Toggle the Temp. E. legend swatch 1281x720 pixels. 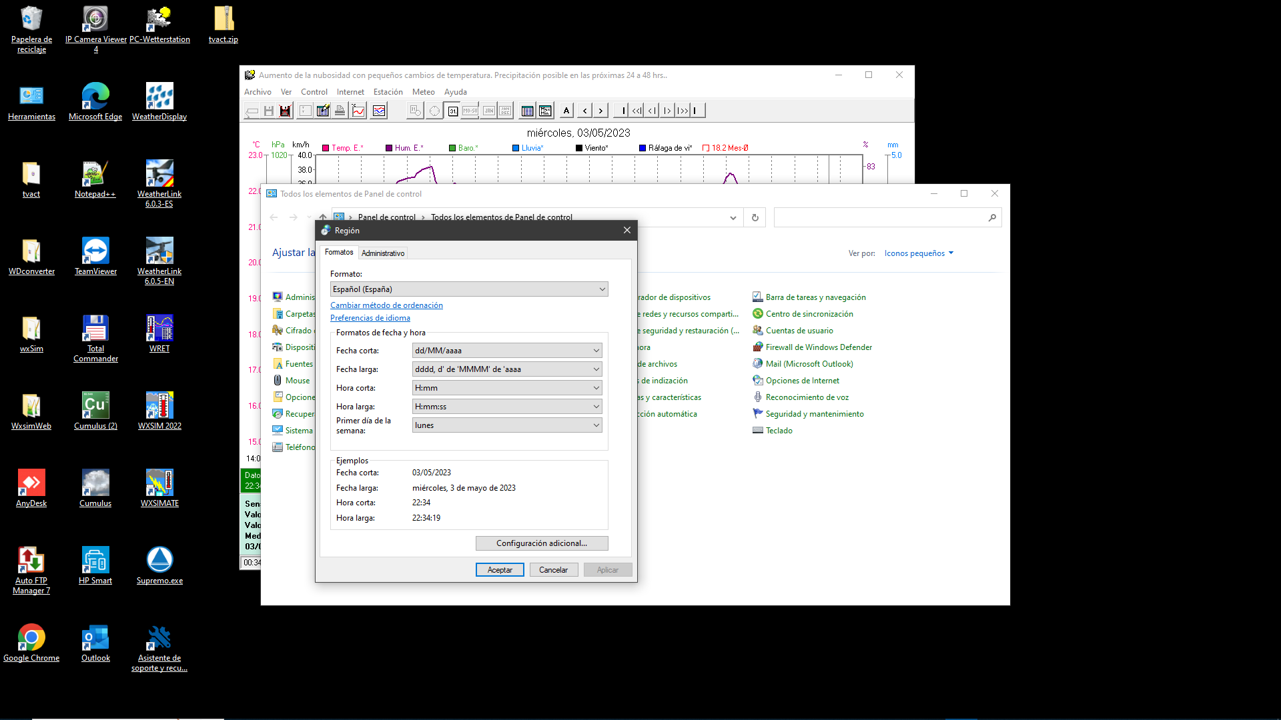pyautogui.click(x=326, y=148)
